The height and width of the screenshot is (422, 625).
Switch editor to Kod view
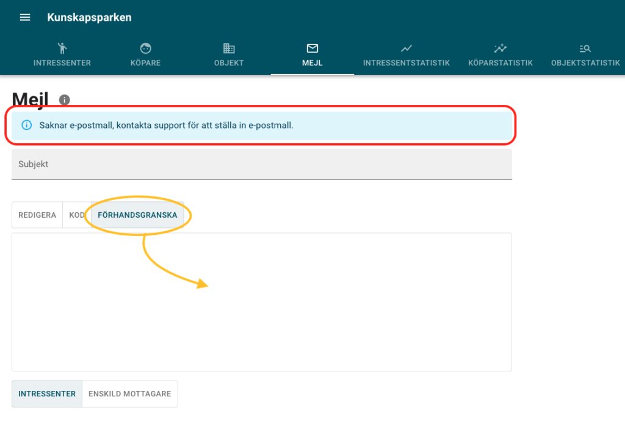click(x=77, y=215)
